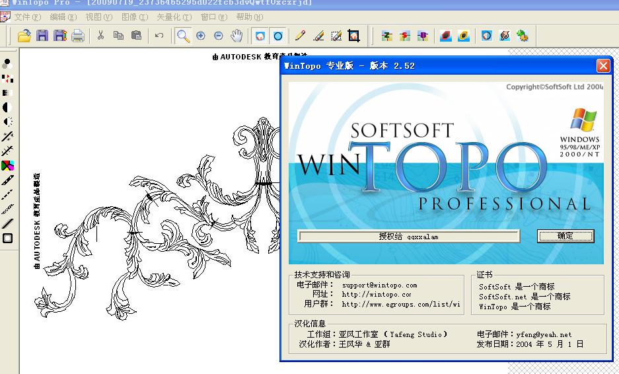Viewport: 619px width, 374px height.
Task: Click the support@wintopo.com email text
Action: point(379,285)
